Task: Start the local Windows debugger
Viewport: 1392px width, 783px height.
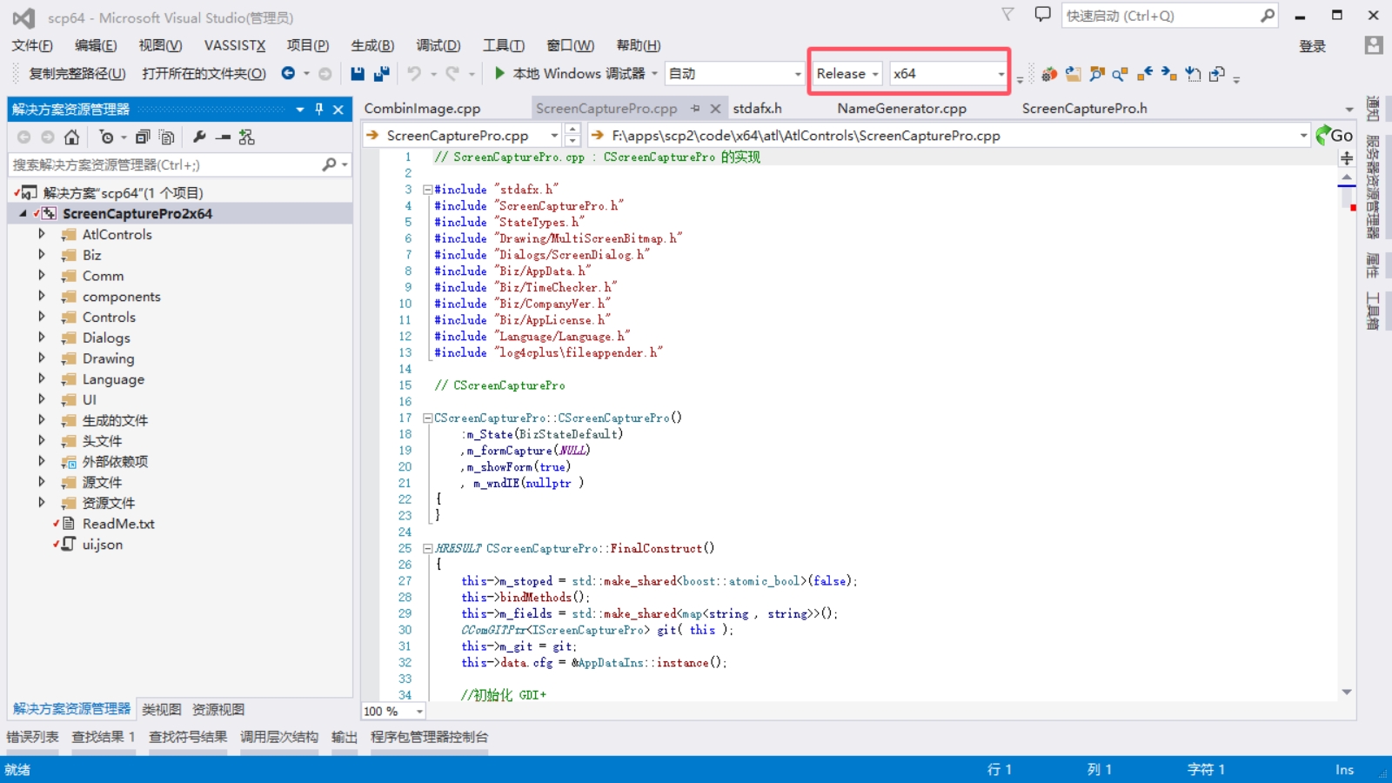Action: [570, 74]
